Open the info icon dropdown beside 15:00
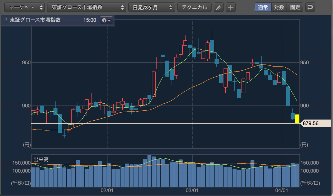Screen dimensions: 333x196 [107, 20]
